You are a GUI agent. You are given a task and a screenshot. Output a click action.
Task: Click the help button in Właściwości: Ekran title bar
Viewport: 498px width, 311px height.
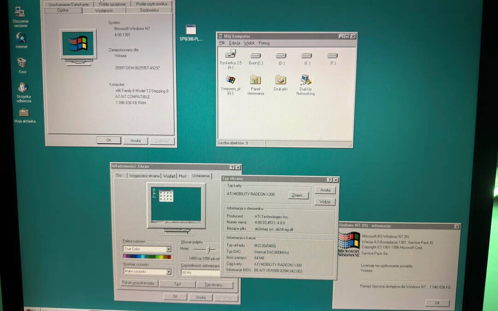click(232, 167)
